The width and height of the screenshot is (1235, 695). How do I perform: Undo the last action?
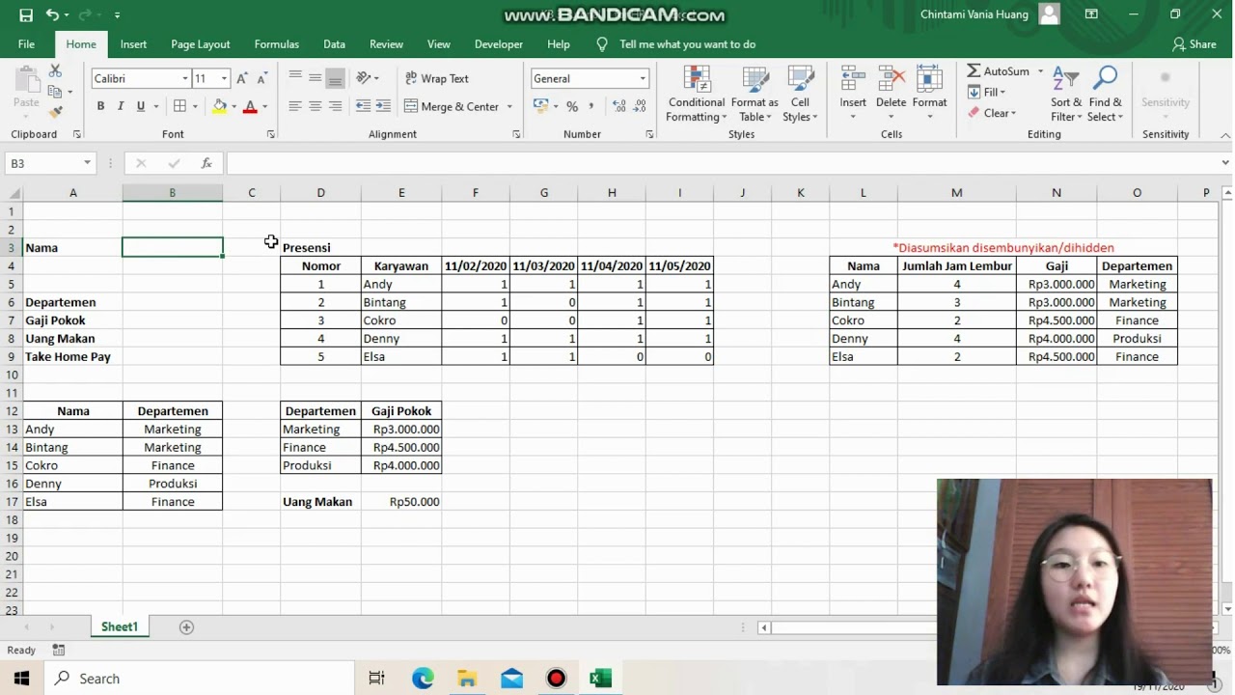click(53, 14)
